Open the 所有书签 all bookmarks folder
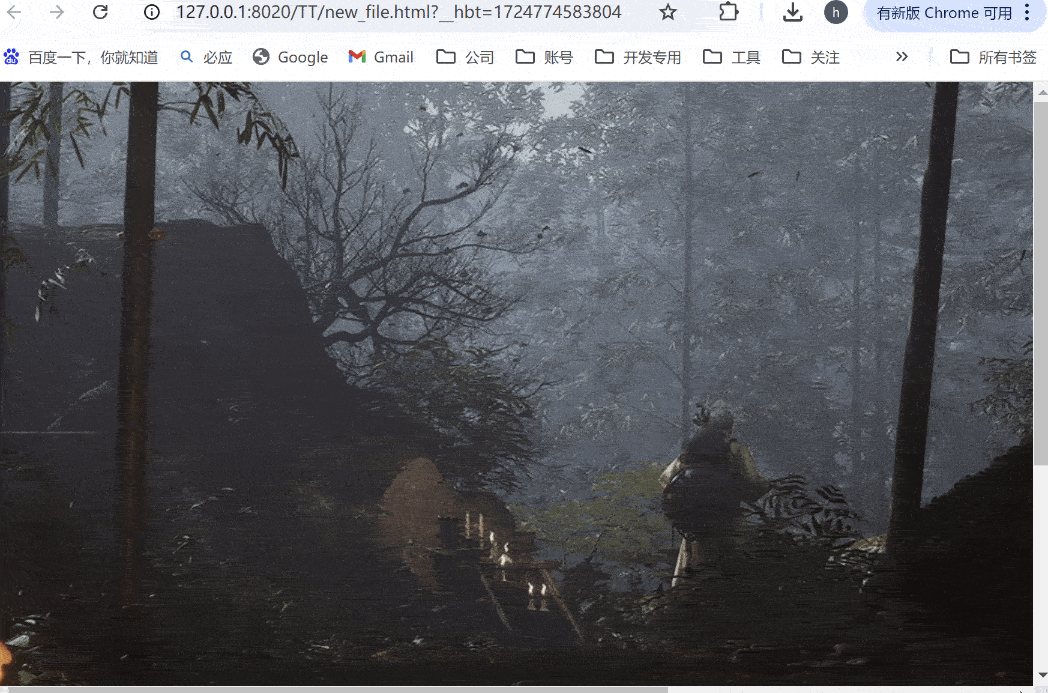 coord(993,57)
